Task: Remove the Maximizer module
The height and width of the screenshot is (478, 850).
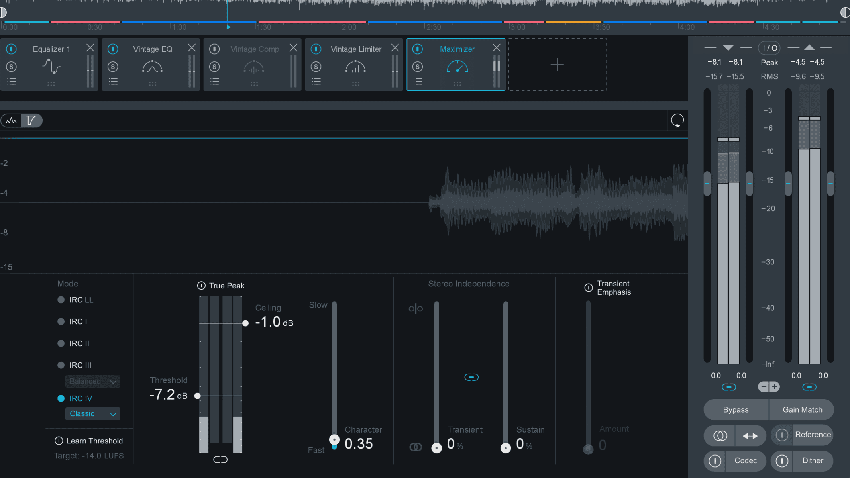Action: pyautogui.click(x=497, y=48)
